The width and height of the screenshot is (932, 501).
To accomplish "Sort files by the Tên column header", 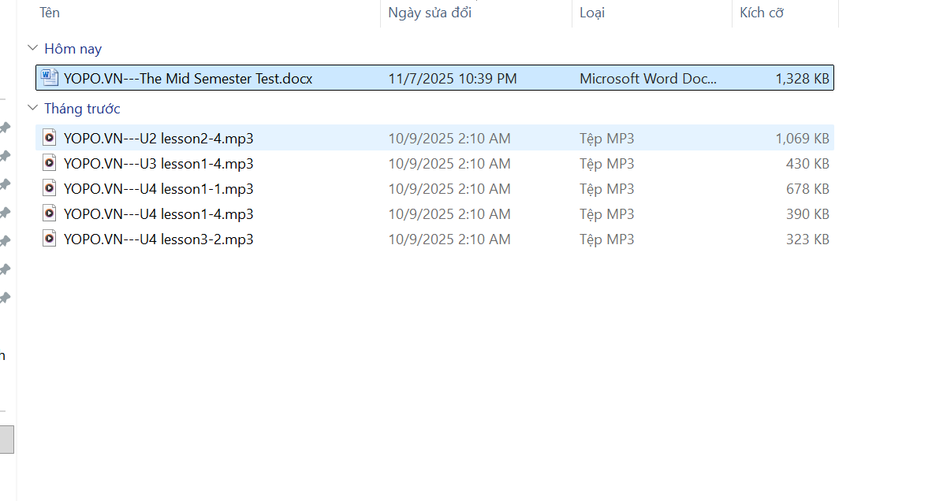I will click(50, 13).
